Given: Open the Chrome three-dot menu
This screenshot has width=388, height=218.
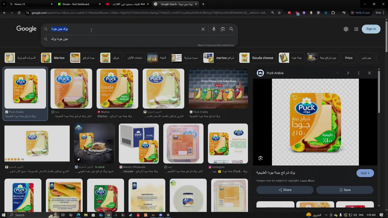Looking at the screenshot, I should [x=384, y=13].
